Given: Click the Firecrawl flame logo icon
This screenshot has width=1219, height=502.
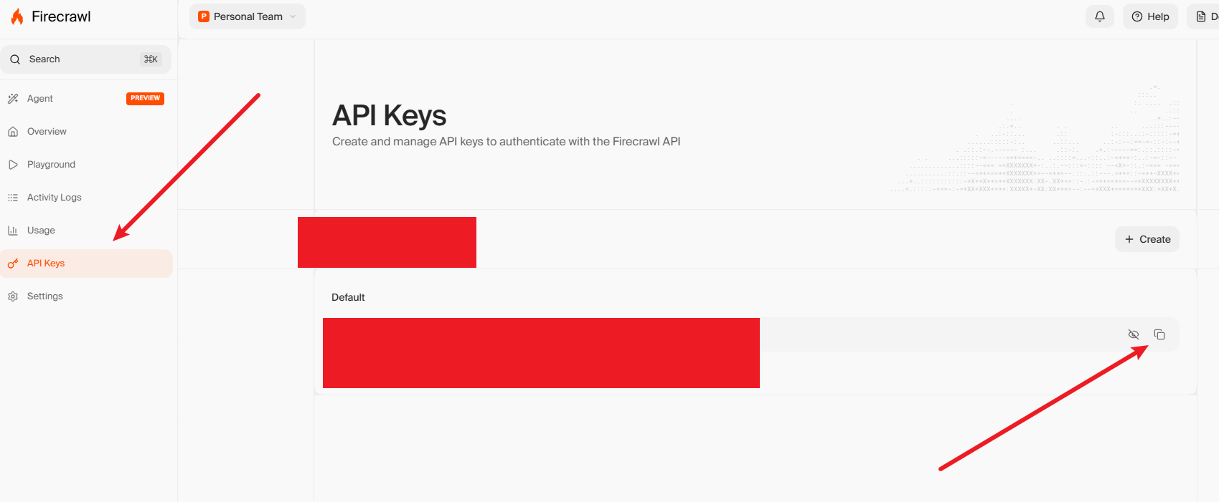Looking at the screenshot, I should (17, 16).
